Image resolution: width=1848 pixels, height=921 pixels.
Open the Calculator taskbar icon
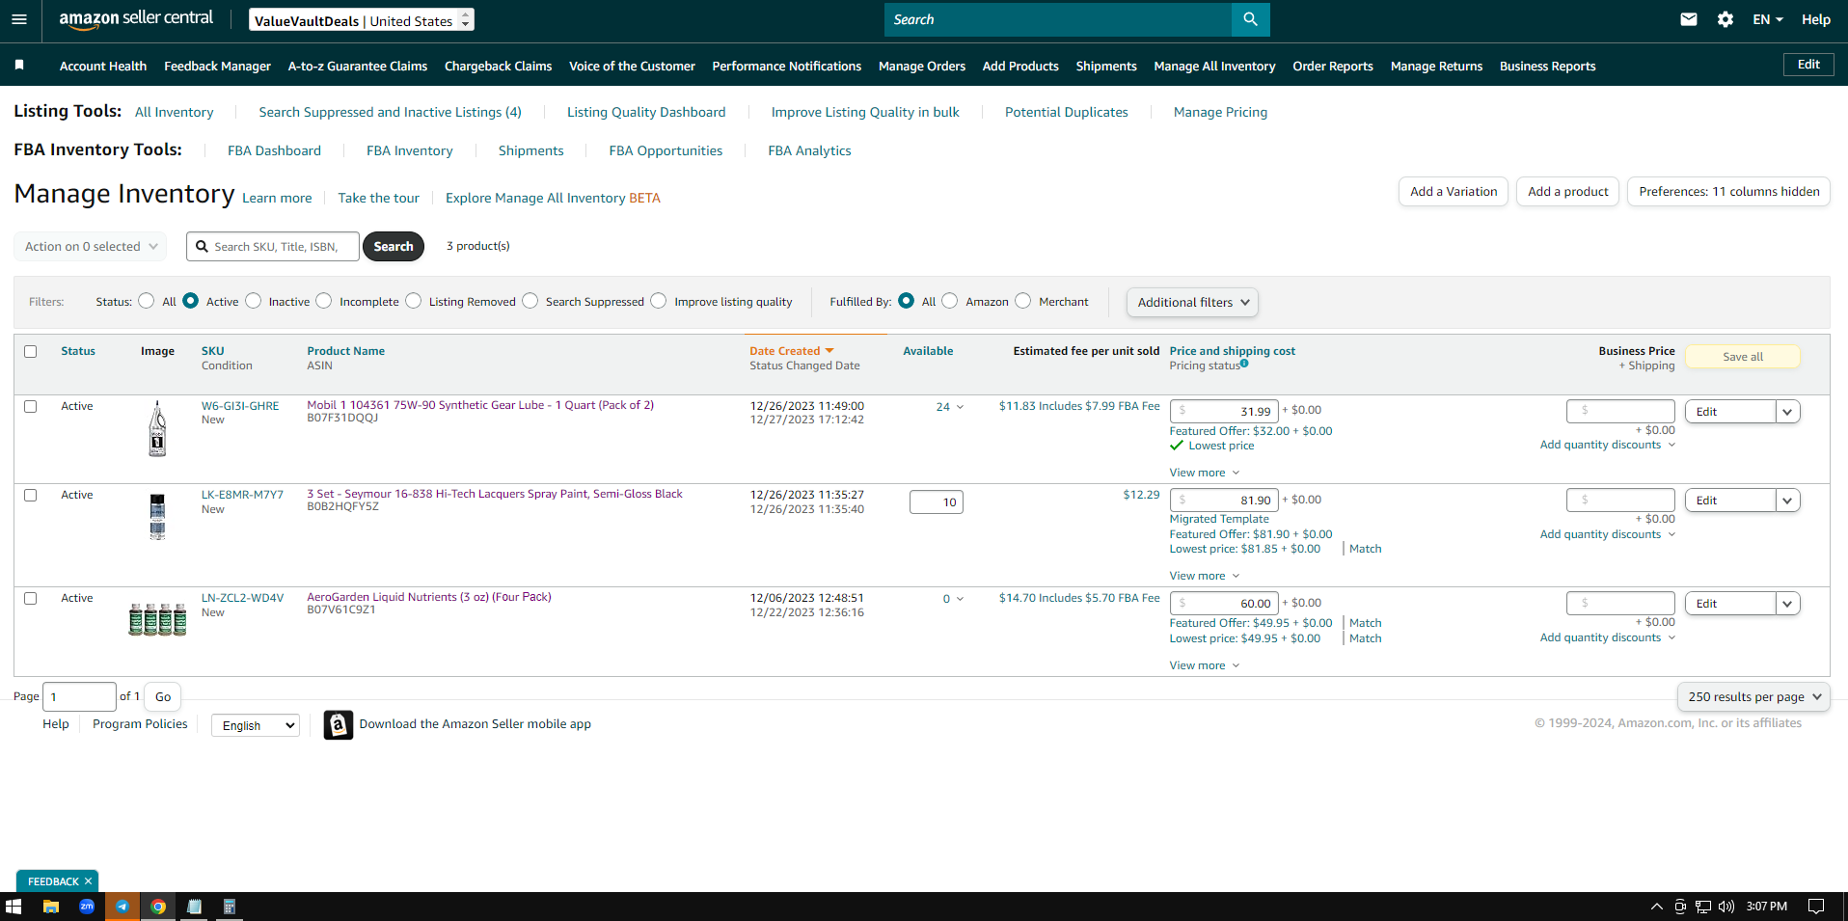[x=230, y=907]
